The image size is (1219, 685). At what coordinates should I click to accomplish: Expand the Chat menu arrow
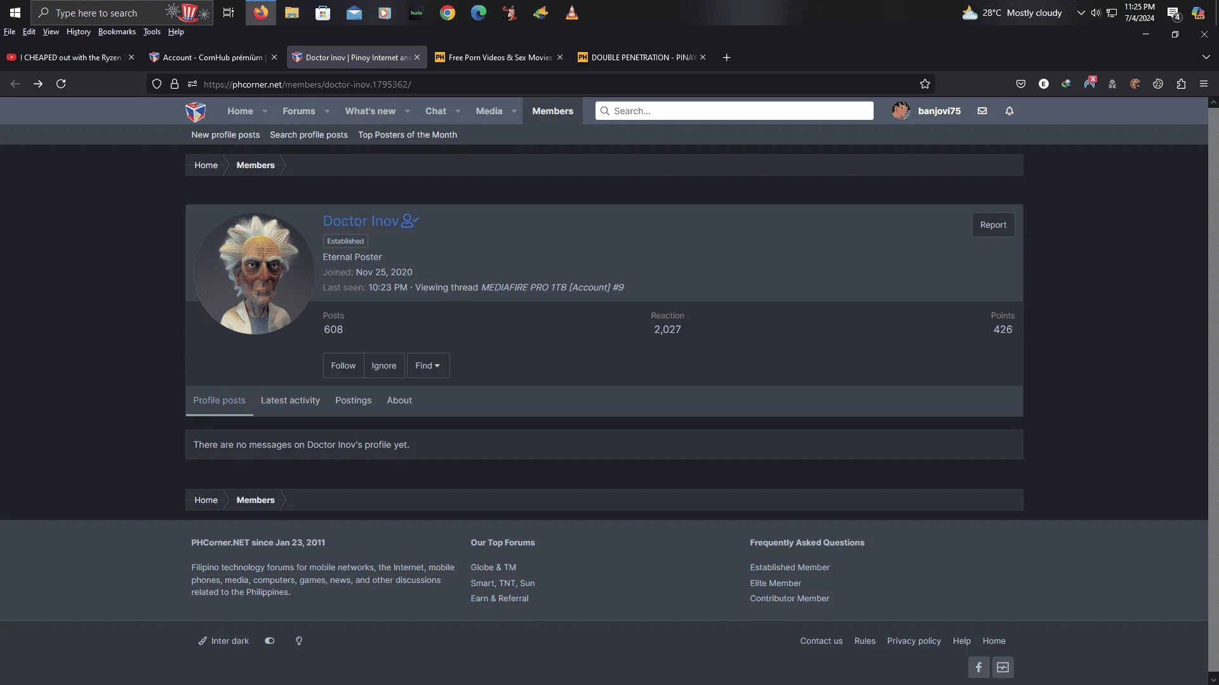click(458, 112)
